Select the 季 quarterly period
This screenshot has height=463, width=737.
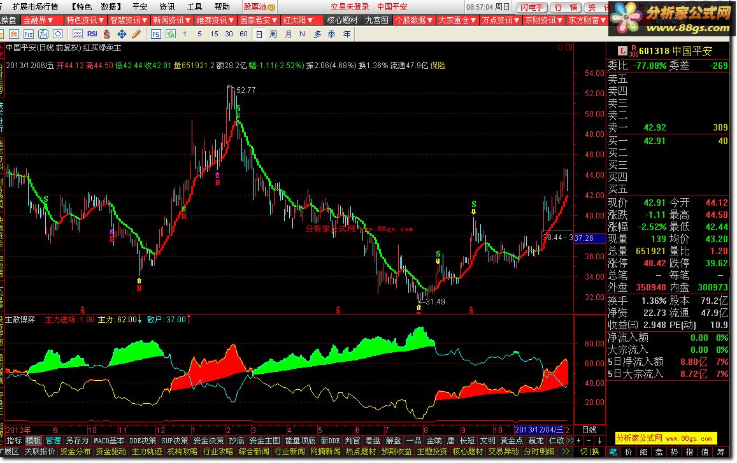[x=332, y=34]
